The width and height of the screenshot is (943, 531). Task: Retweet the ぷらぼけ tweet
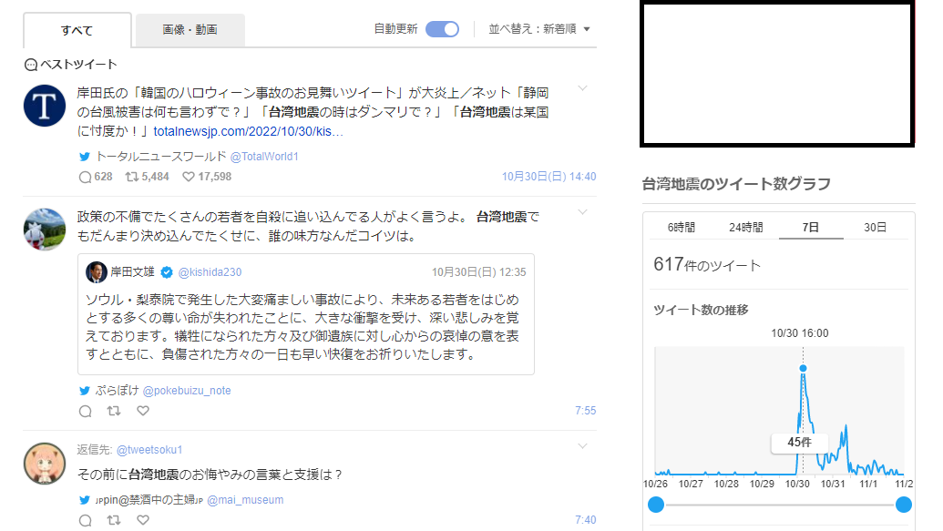(114, 411)
